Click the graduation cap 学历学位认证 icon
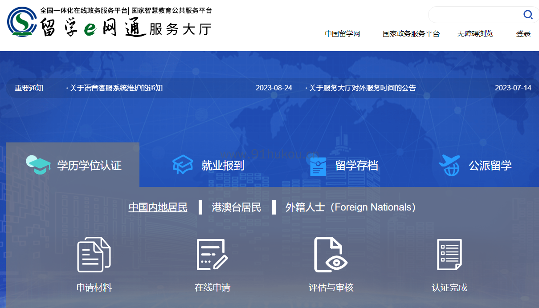Image resolution: width=539 pixels, height=308 pixels. 38,165
